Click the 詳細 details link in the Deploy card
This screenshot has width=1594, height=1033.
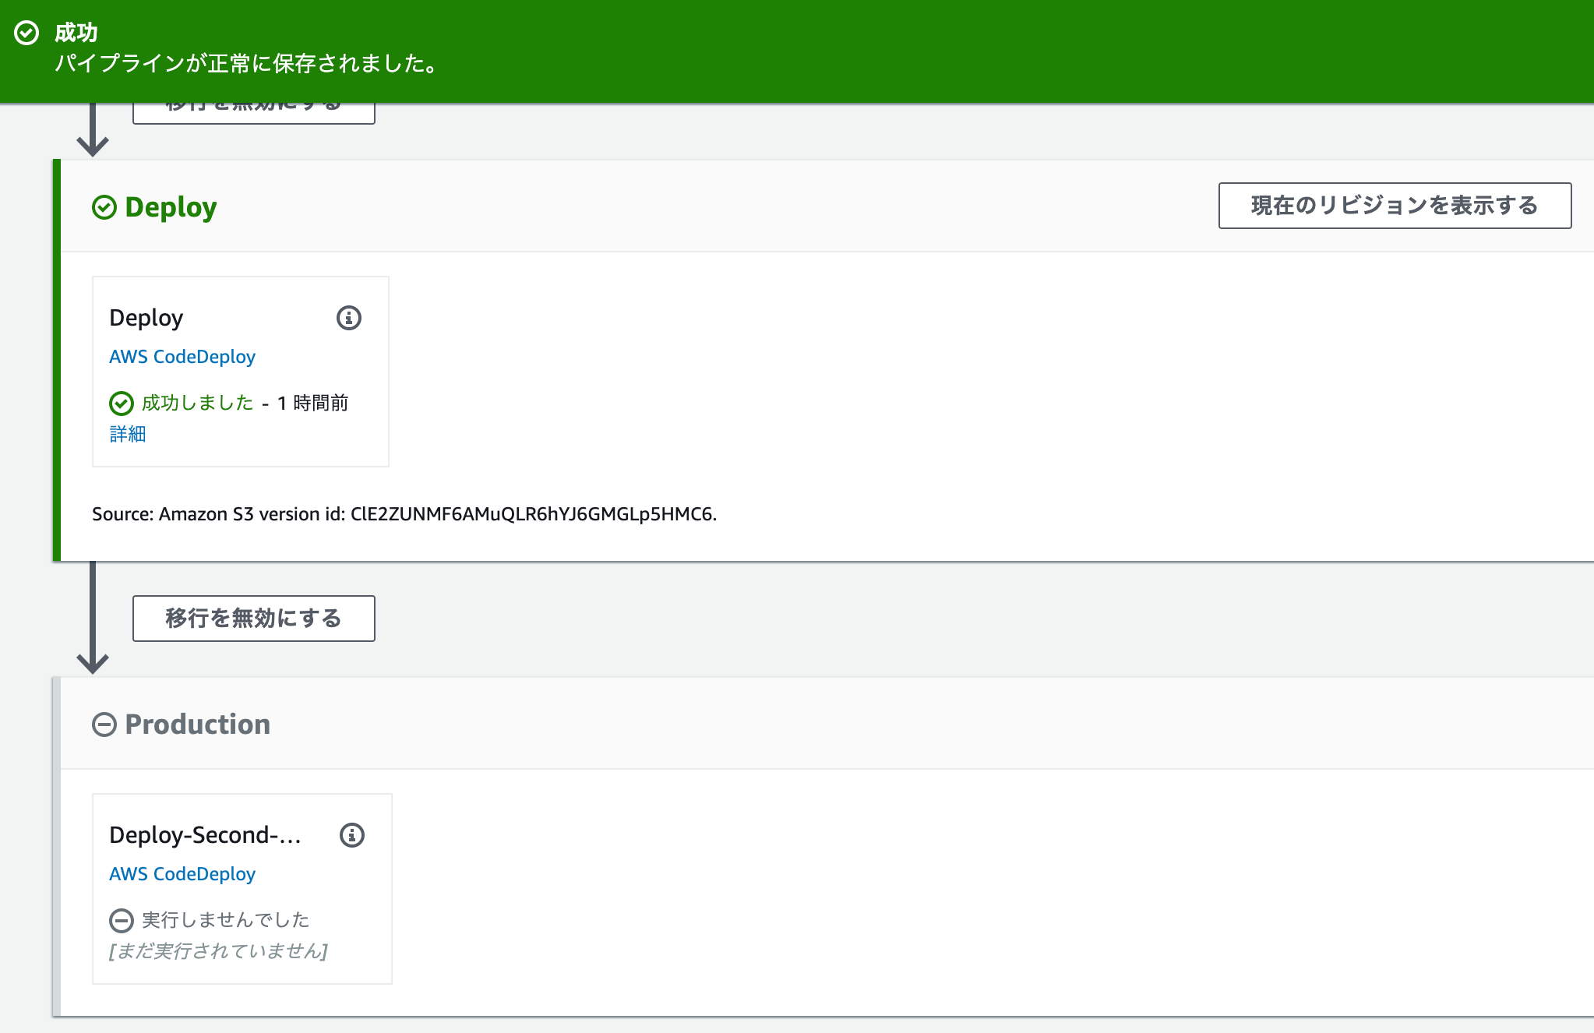tap(128, 434)
